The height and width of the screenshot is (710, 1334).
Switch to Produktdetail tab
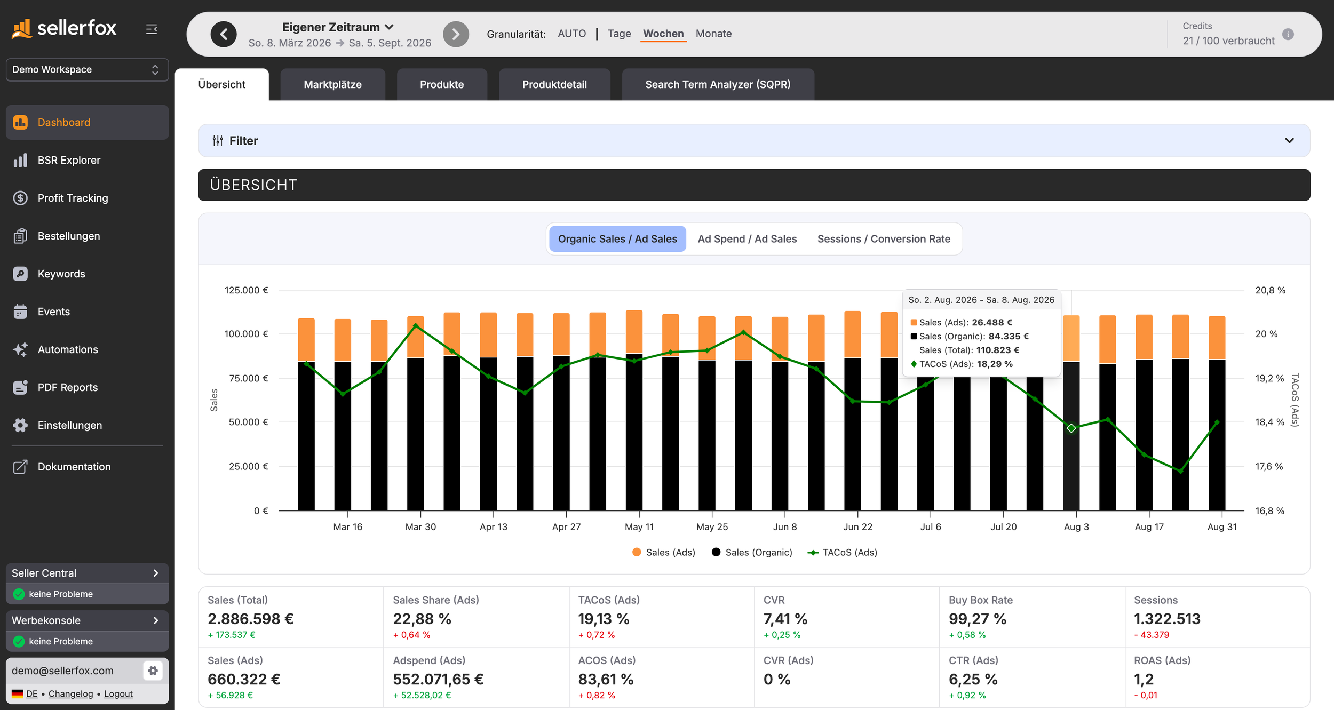pyautogui.click(x=554, y=84)
